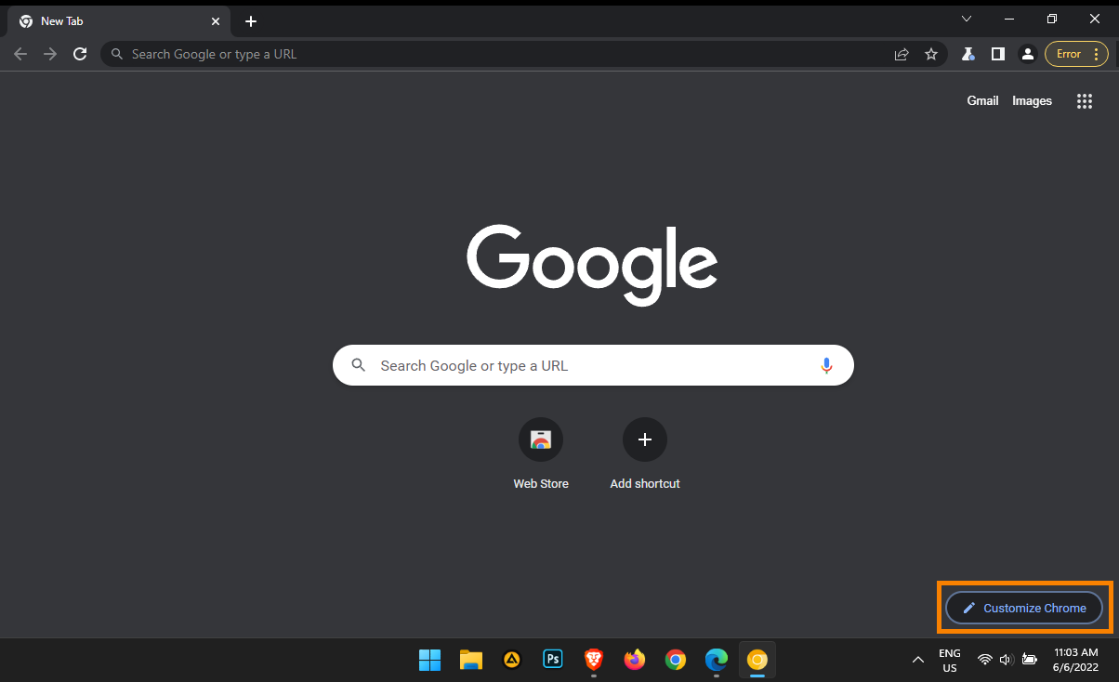Viewport: 1119px width, 682px height.
Task: Open the profile avatar icon
Action: point(1027,54)
